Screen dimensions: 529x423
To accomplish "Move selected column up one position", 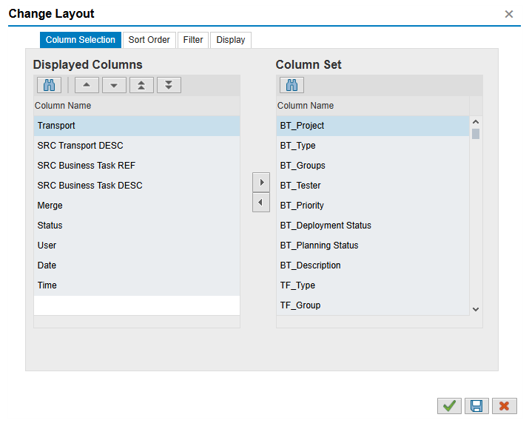I will pos(87,85).
